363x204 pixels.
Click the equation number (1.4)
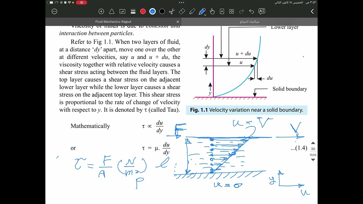coord(299,148)
